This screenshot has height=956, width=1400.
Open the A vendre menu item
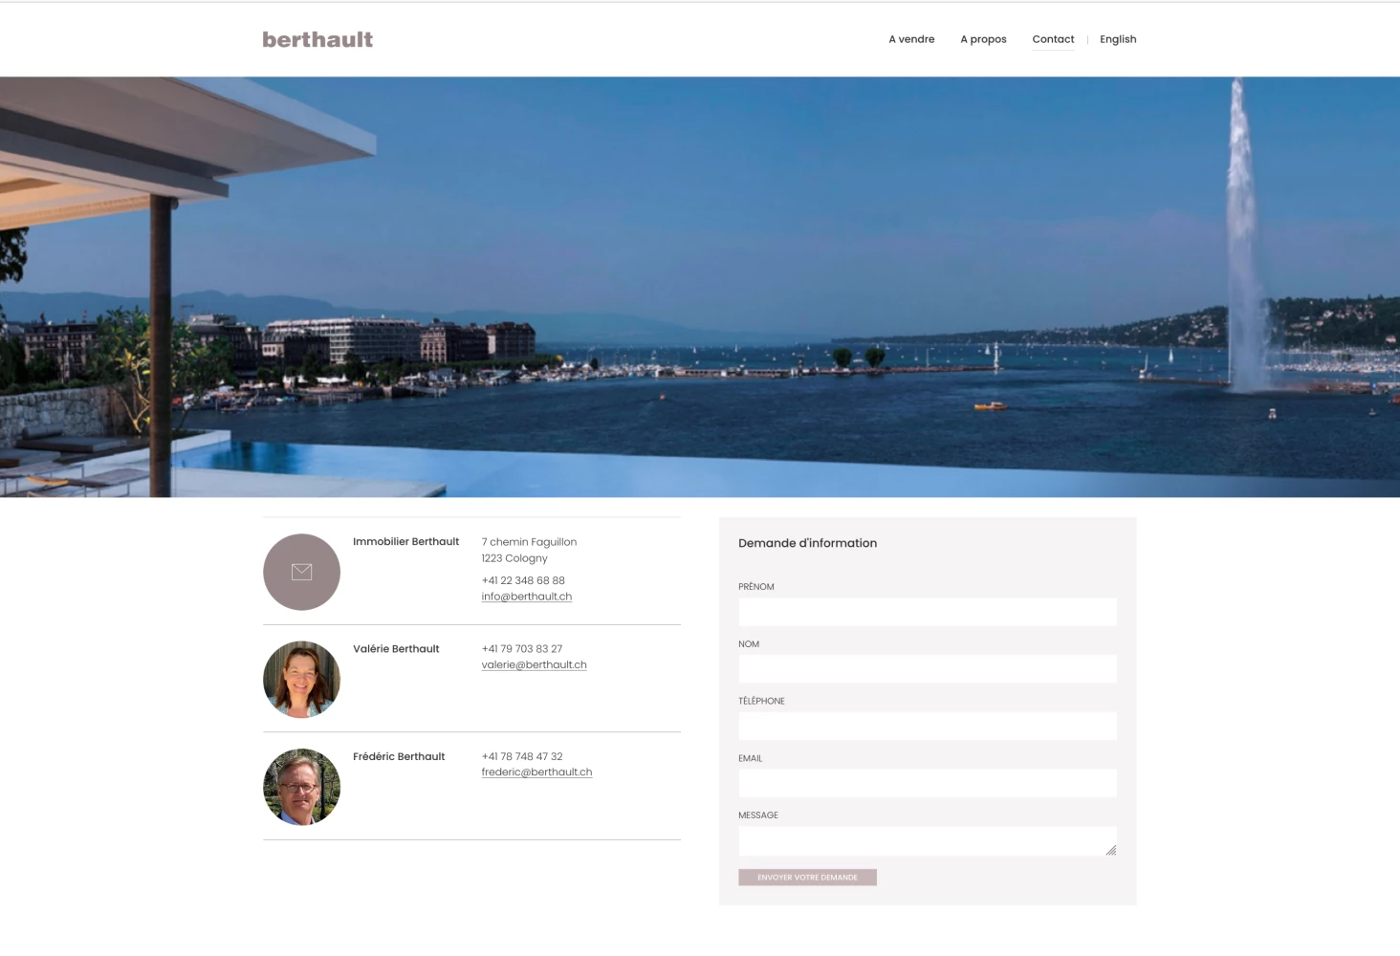(911, 39)
